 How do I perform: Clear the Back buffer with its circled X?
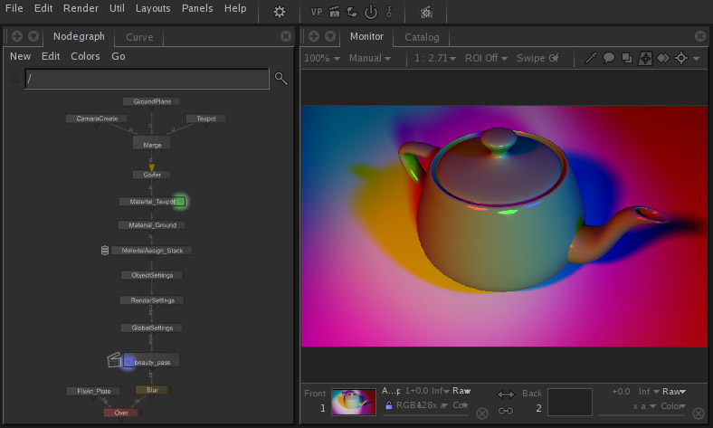coord(699,413)
